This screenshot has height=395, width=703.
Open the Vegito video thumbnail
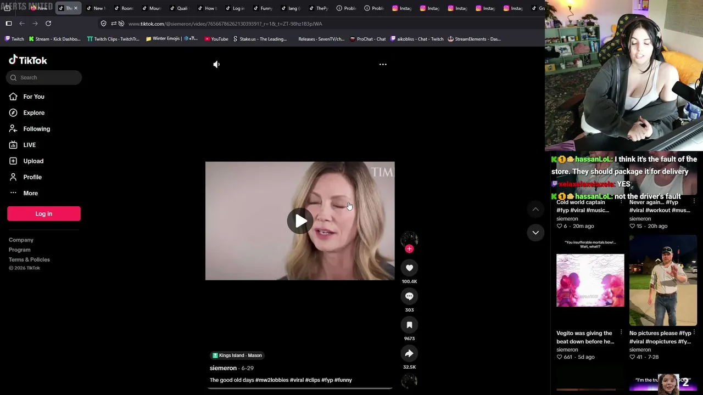pyautogui.click(x=590, y=280)
